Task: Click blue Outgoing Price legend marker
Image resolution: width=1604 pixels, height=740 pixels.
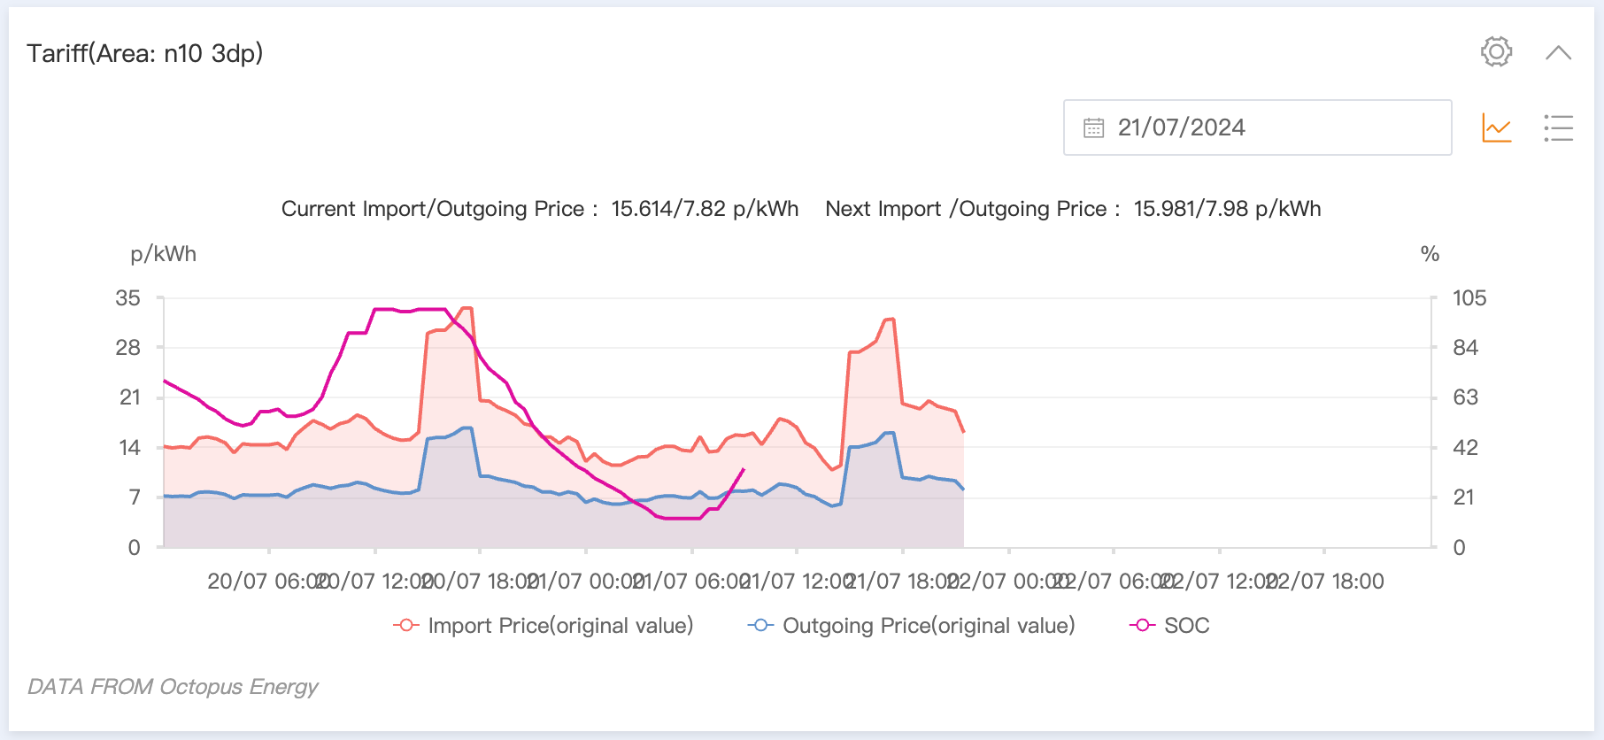Action: point(760,626)
